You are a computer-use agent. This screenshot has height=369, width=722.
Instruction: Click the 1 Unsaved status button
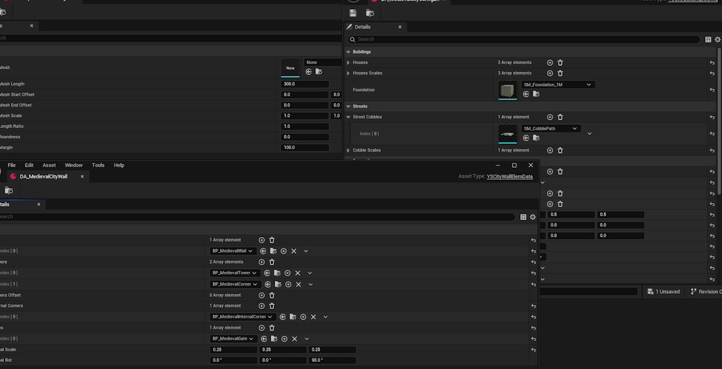coord(663,291)
